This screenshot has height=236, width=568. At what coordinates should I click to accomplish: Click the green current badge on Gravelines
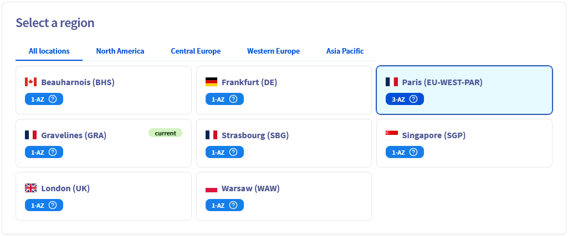pos(165,133)
